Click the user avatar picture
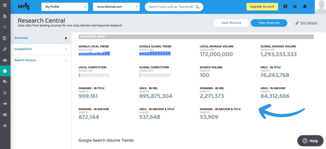 click(320, 7)
